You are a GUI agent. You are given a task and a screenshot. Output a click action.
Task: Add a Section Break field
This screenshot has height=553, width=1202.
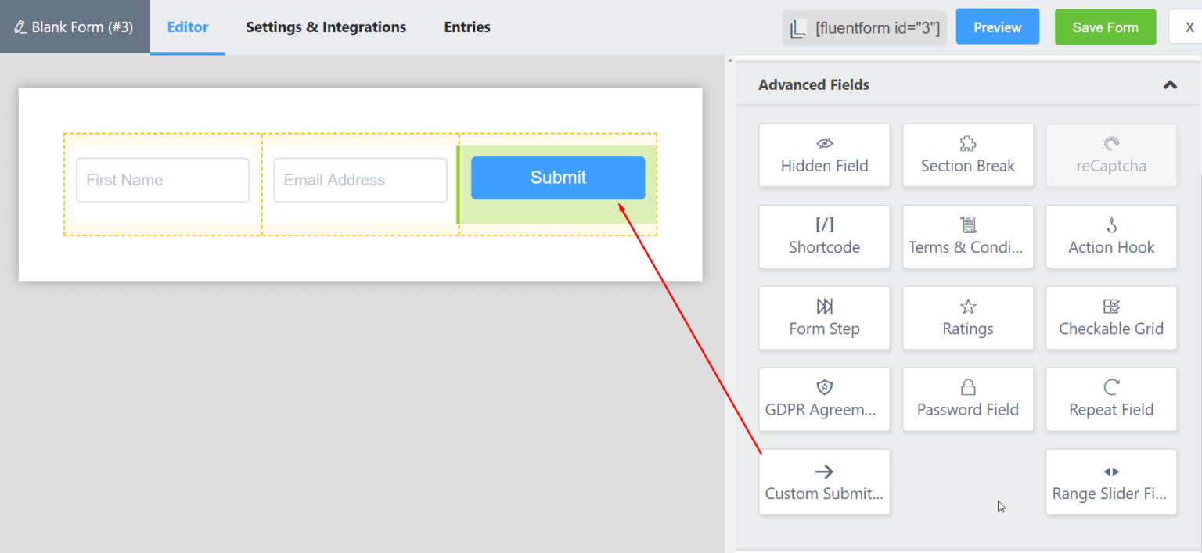point(968,155)
